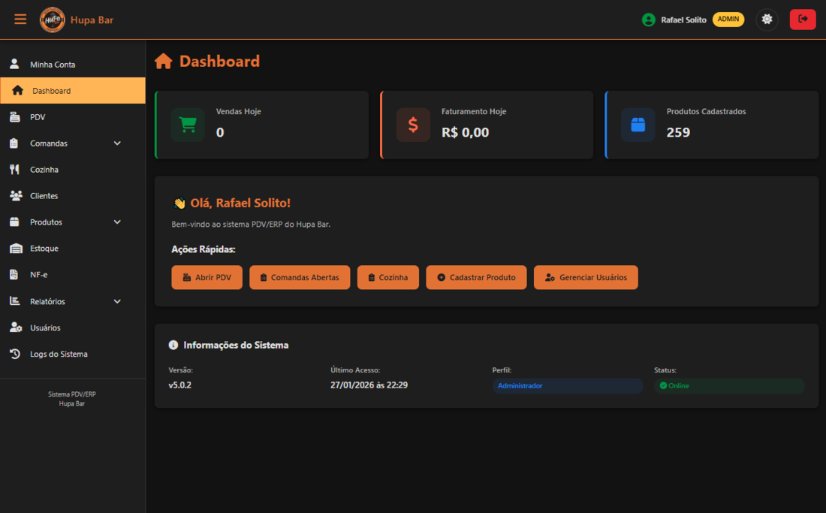Click the Usuários user-gear icon
The image size is (826, 513).
click(16, 327)
